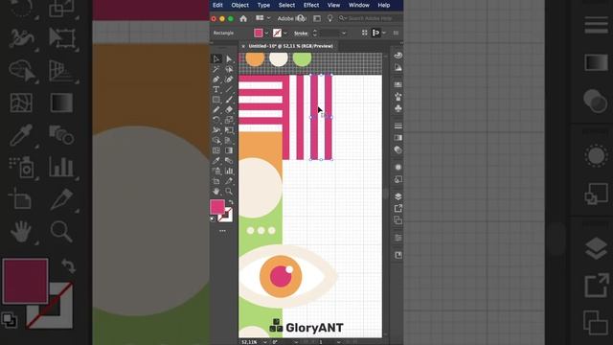Open the Help menu

[384, 5]
